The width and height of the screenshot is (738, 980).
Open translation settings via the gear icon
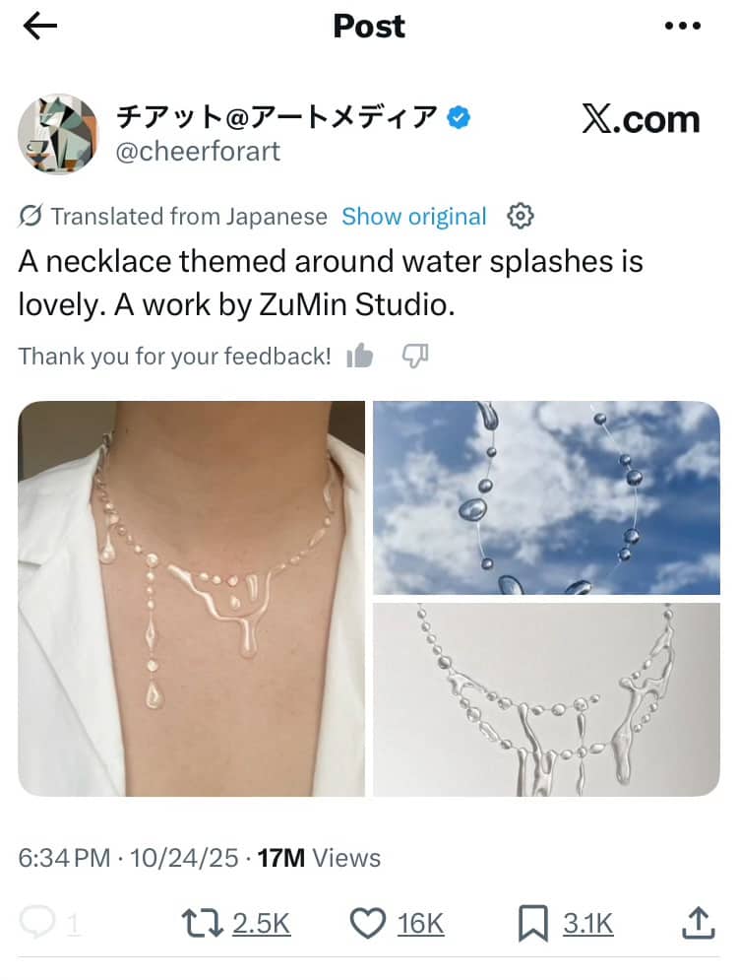521,216
